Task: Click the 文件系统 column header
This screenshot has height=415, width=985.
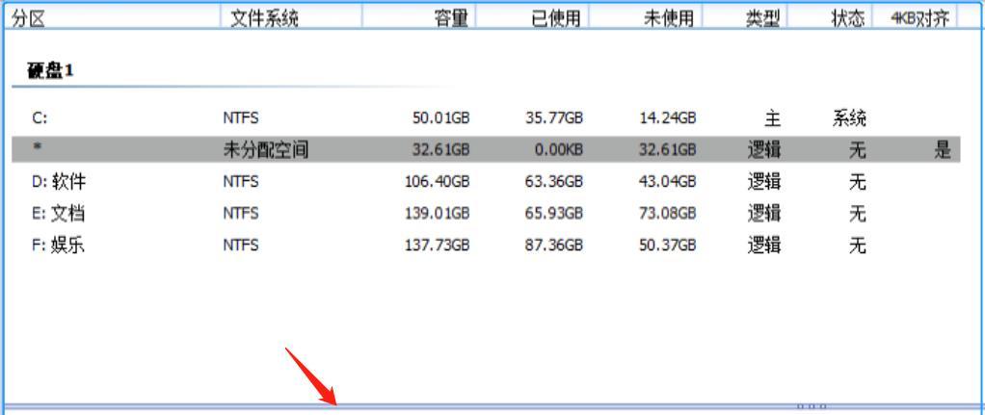Action: pyautogui.click(x=291, y=18)
